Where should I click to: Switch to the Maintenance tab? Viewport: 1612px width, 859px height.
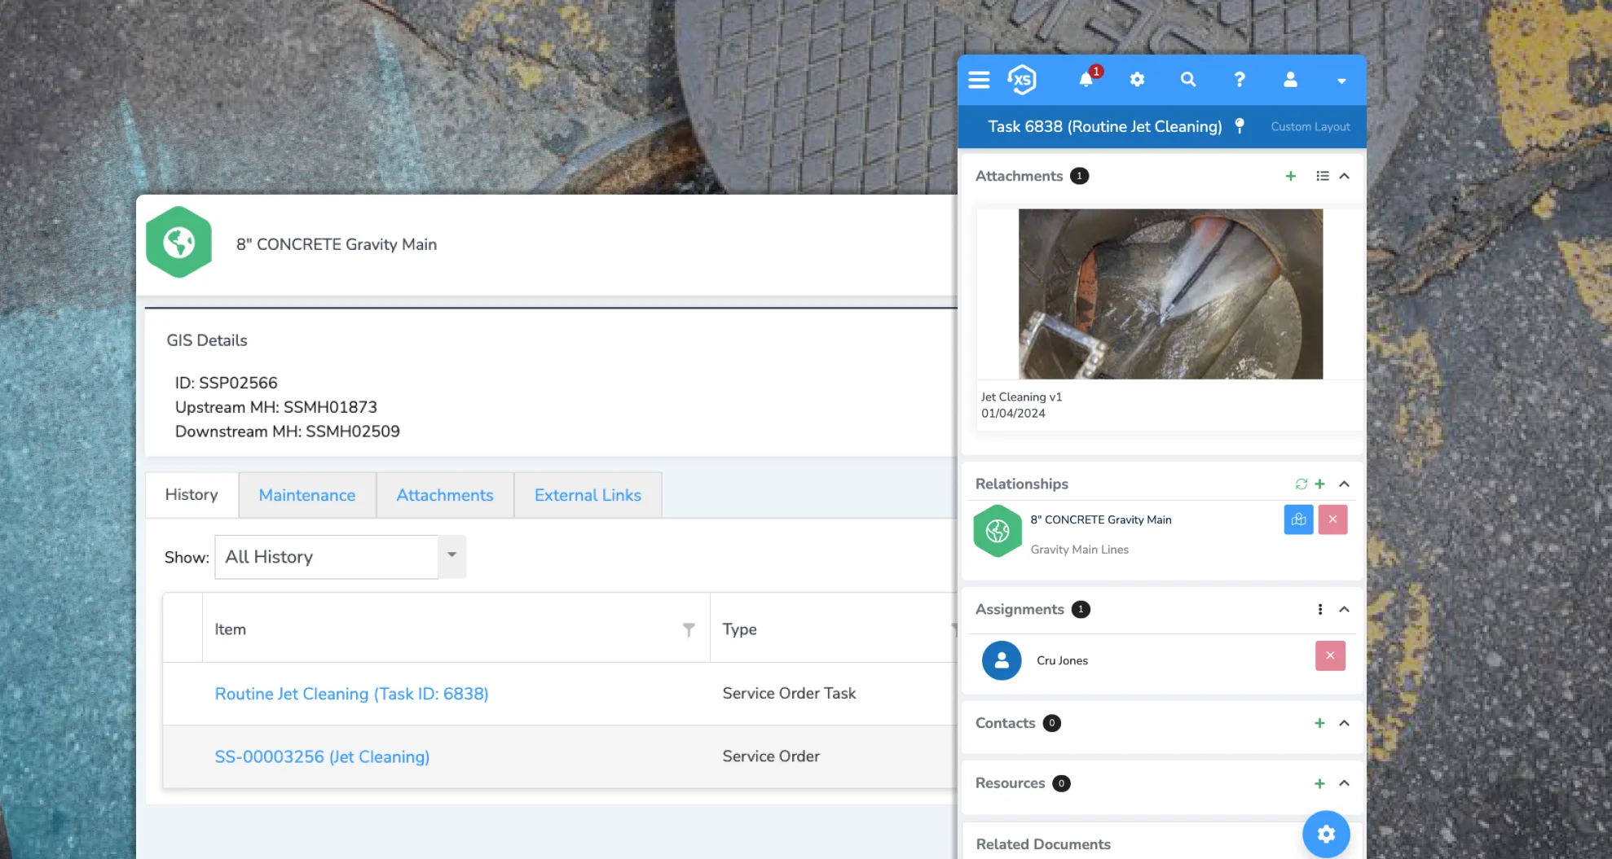[307, 495]
